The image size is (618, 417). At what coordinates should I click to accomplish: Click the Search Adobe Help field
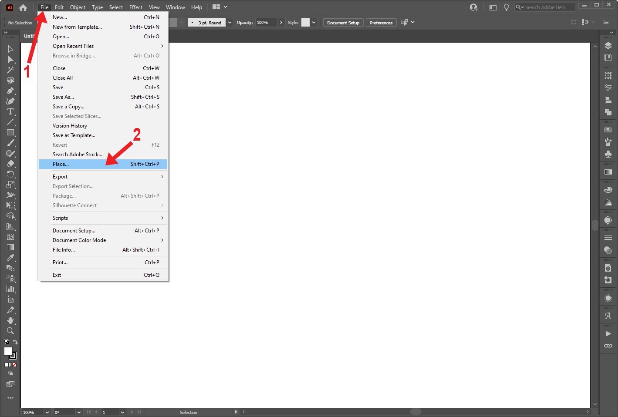click(x=545, y=7)
